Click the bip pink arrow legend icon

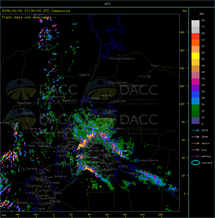195,150
